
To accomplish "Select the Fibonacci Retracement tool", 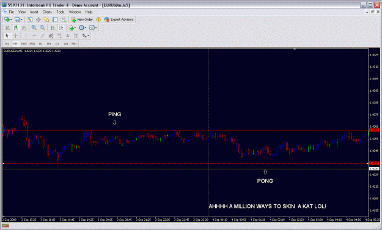I will click(59, 36).
